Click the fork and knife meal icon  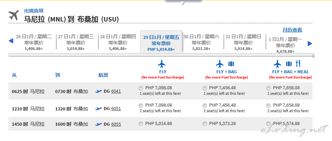298,64
